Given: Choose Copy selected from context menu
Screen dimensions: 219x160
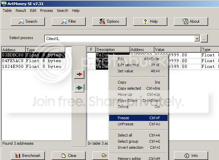Looking at the screenshot, I should (139, 88).
